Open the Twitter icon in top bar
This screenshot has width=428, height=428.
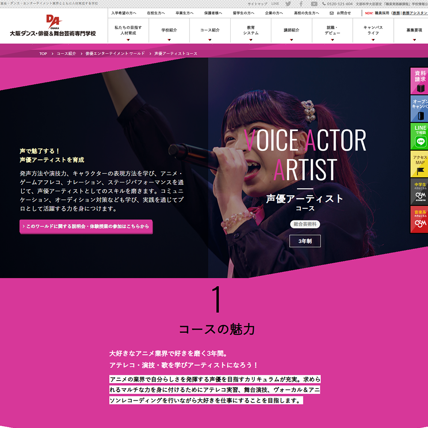[x=288, y=4]
